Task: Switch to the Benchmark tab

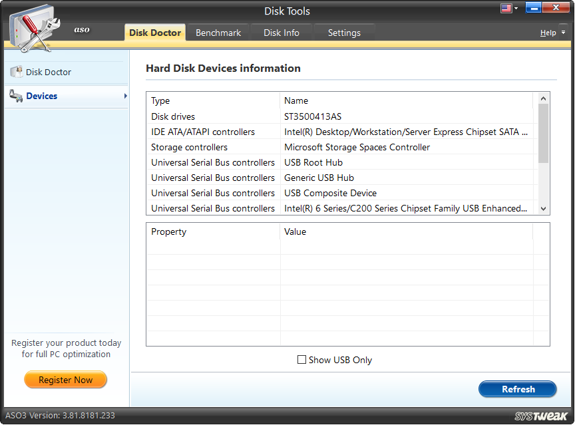Action: 218,32
